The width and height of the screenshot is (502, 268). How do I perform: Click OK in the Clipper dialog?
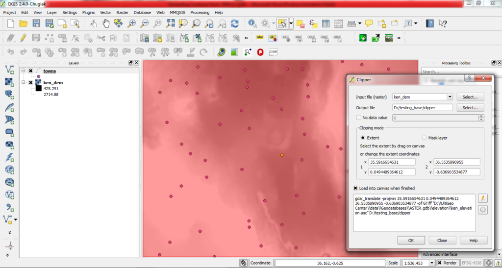[411, 241]
